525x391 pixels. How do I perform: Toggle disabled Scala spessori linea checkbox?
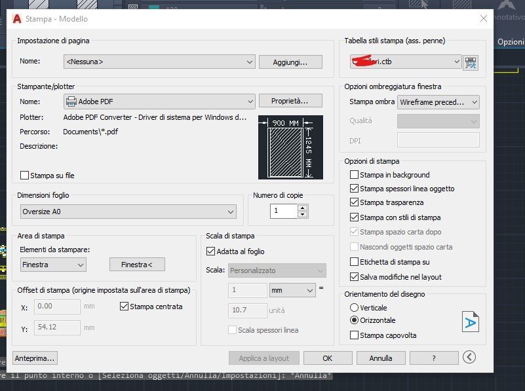click(x=232, y=330)
